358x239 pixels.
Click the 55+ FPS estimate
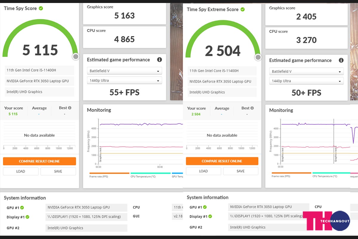coord(124,92)
